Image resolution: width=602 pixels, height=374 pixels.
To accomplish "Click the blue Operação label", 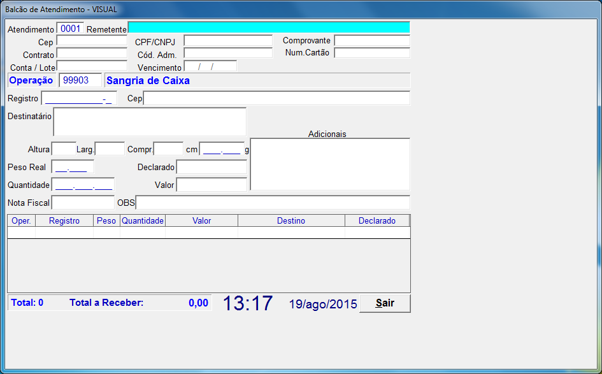I will point(31,80).
